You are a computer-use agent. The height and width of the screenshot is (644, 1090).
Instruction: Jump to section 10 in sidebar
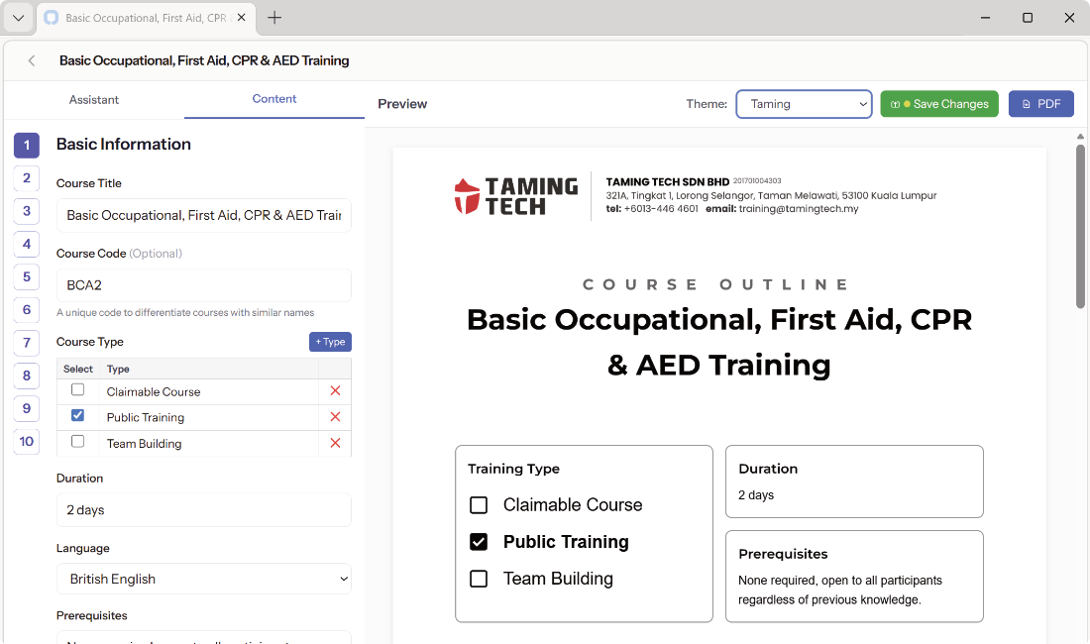(27, 441)
